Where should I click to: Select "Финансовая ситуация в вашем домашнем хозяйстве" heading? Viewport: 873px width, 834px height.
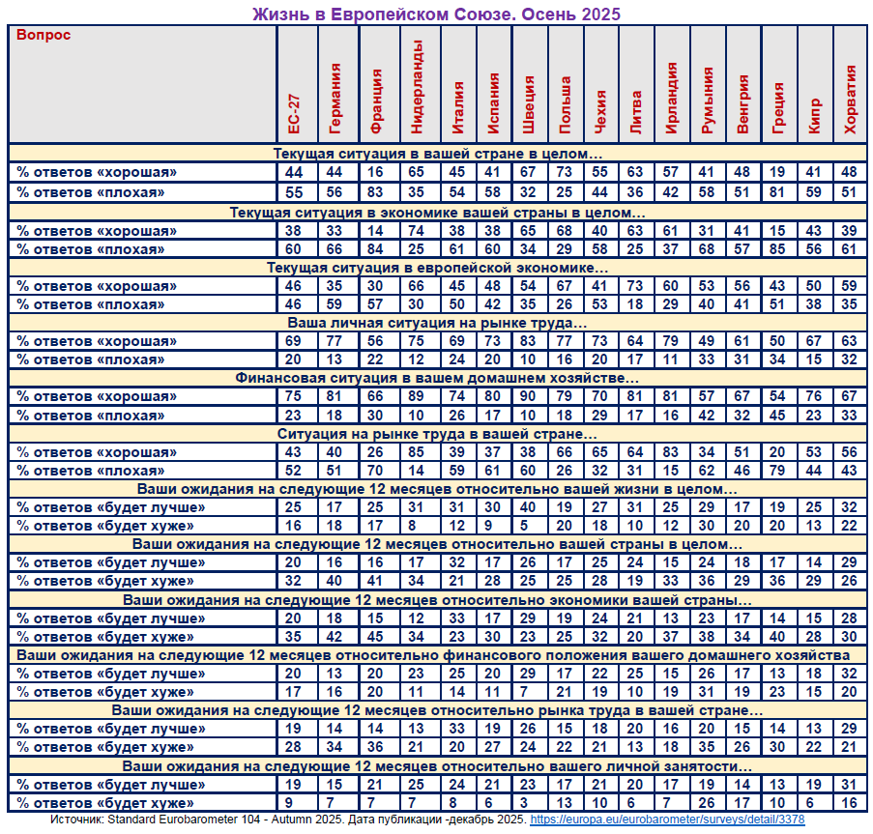[x=438, y=378]
